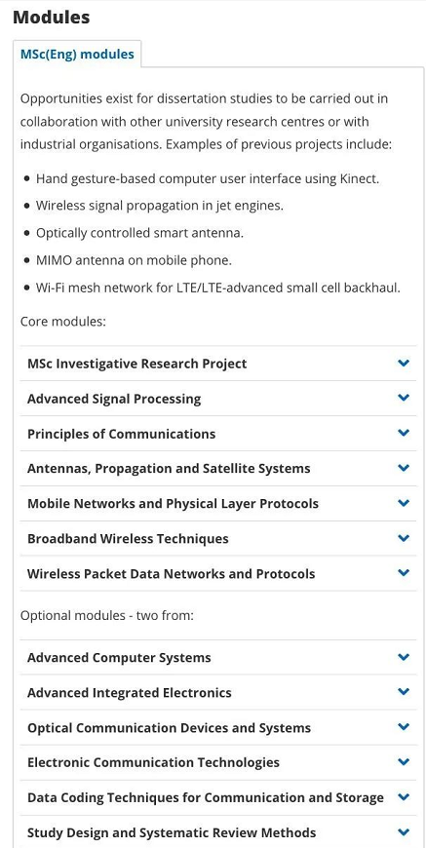Click chevron beside Advanced Computer Systems
This screenshot has width=426, height=848.
tap(404, 658)
